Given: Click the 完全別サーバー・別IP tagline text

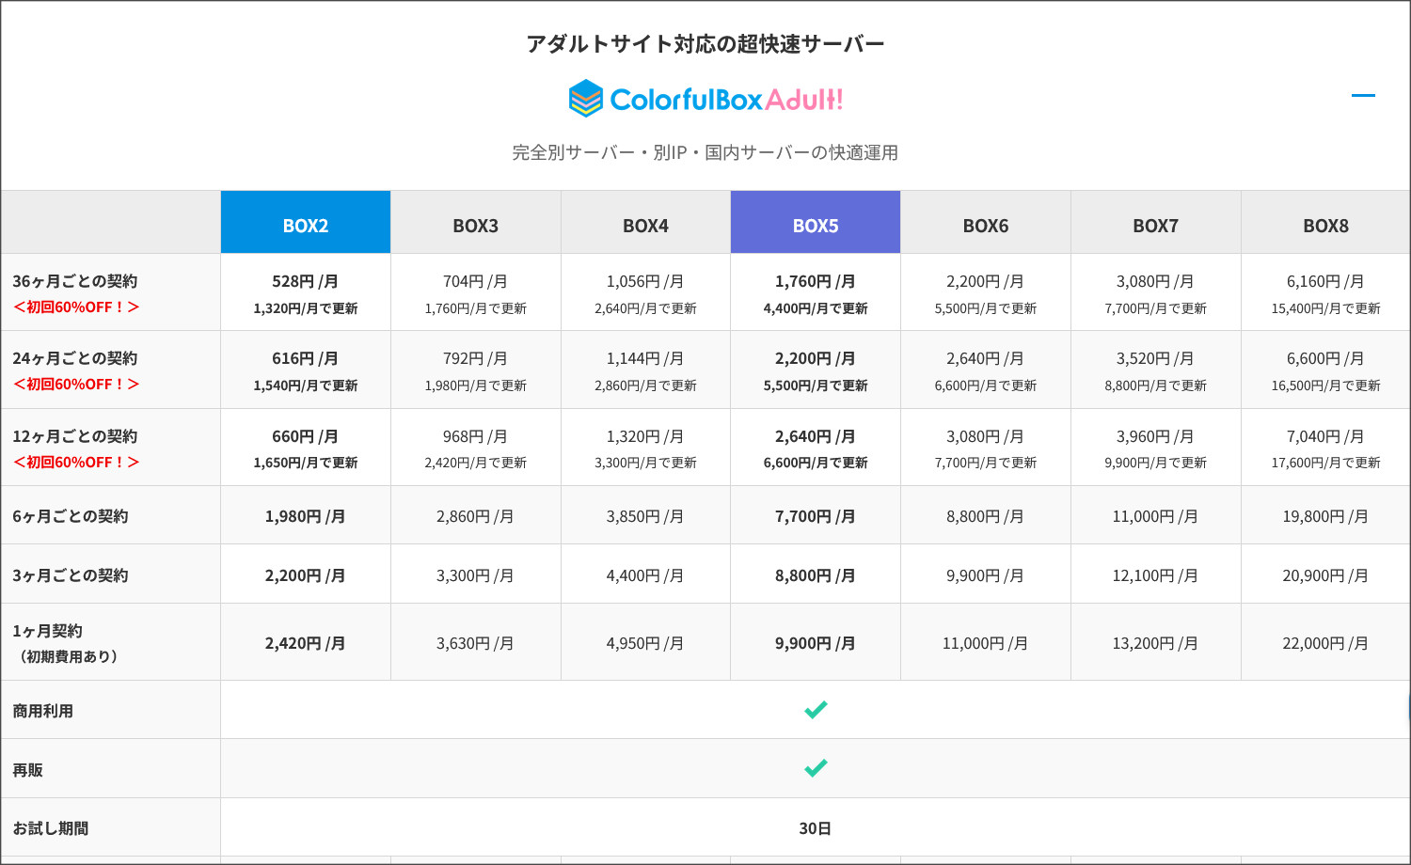Looking at the screenshot, I should [x=705, y=153].
